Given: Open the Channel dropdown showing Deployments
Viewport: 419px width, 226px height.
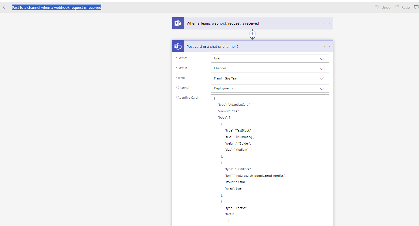Looking at the screenshot, I should 270,88.
